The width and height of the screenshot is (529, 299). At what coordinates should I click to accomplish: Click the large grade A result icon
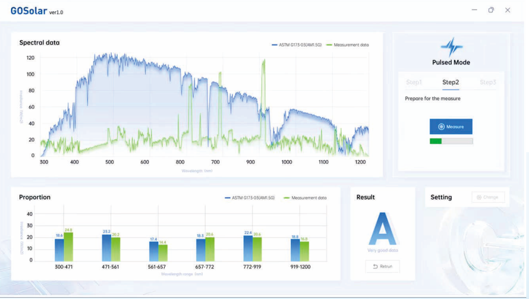[382, 229]
